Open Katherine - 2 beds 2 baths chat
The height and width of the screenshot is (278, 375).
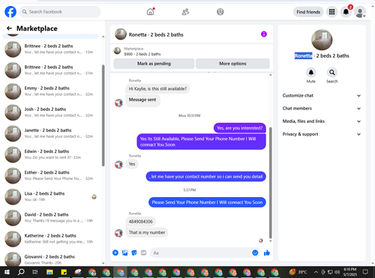point(51,238)
